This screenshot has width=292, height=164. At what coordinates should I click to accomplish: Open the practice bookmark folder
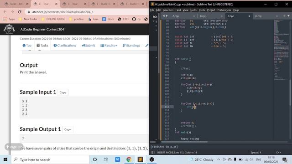click(x=76, y=19)
